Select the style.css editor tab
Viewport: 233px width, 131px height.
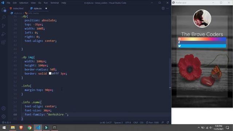click(x=37, y=8)
